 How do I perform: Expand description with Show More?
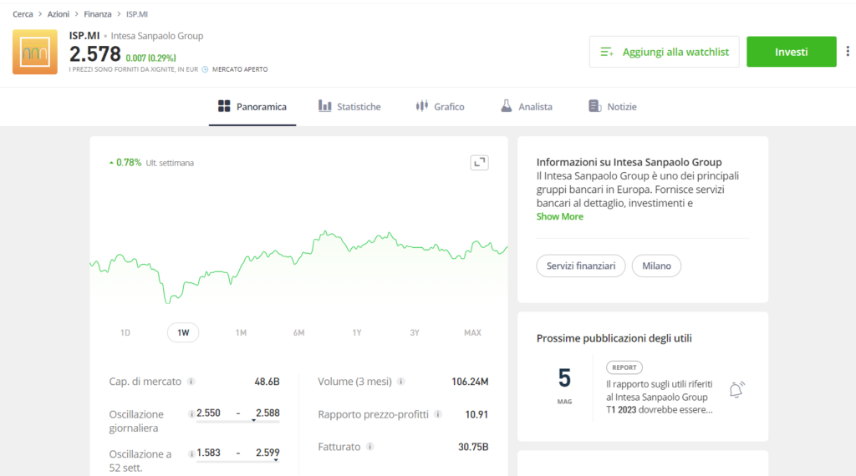click(x=559, y=216)
